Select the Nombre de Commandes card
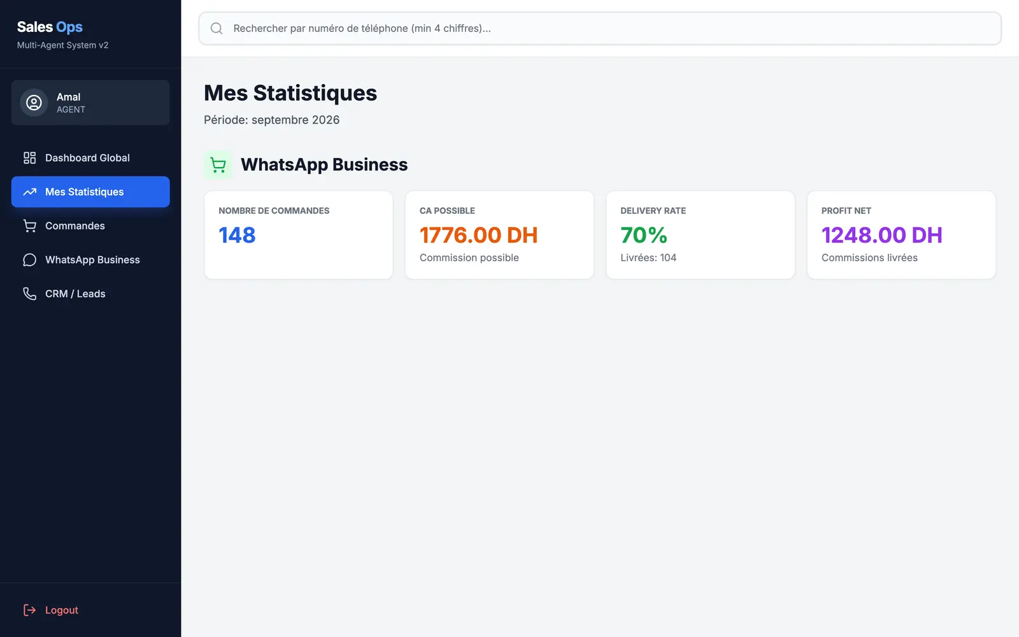This screenshot has width=1019, height=637. [299, 235]
